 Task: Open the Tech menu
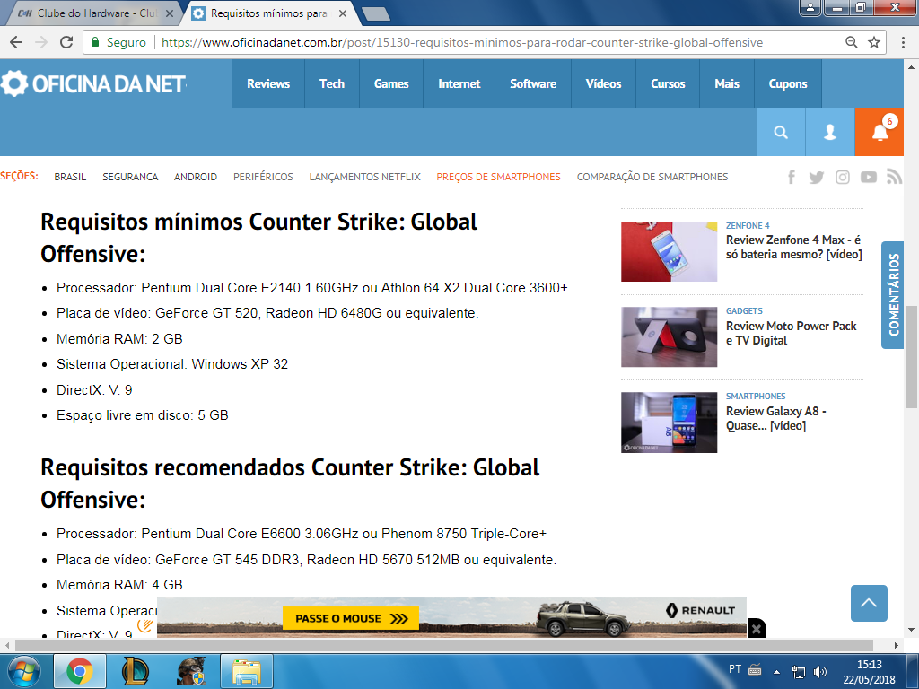coord(332,83)
